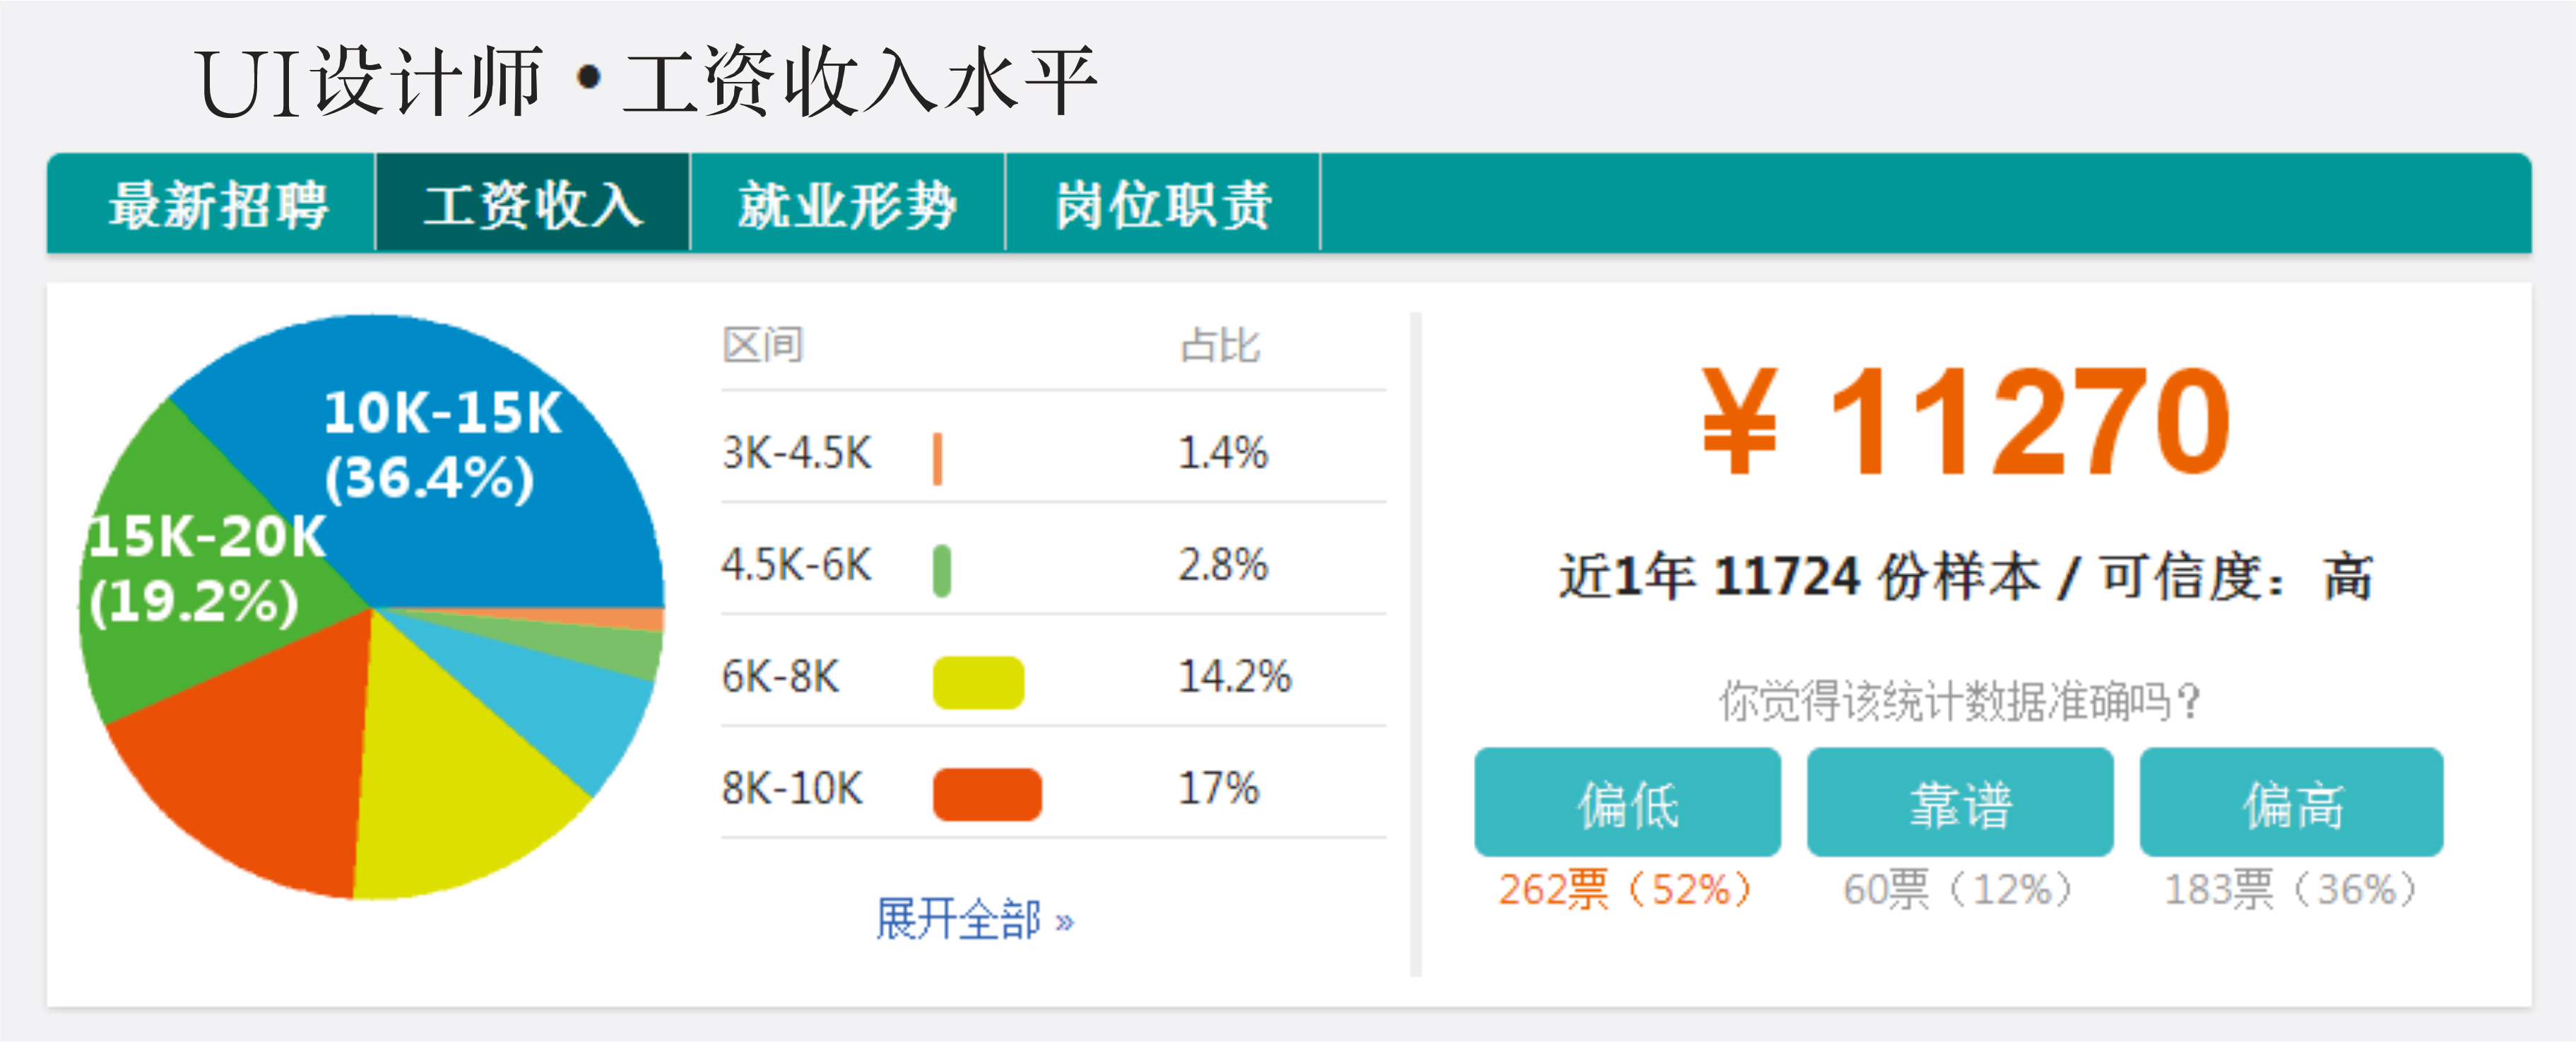
Task: Click the orange 3K-4.5K bar swatch
Action: pos(937,458)
